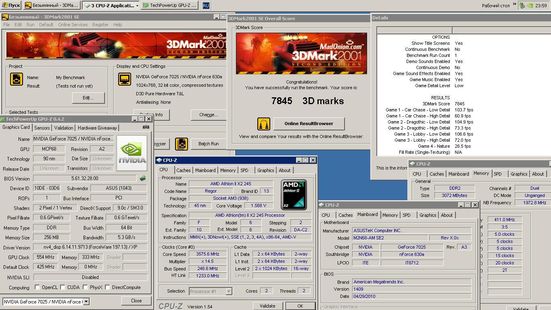Click the 3DMark2001 SE title bar icon
551x310 pixels.
[x=5, y=17]
